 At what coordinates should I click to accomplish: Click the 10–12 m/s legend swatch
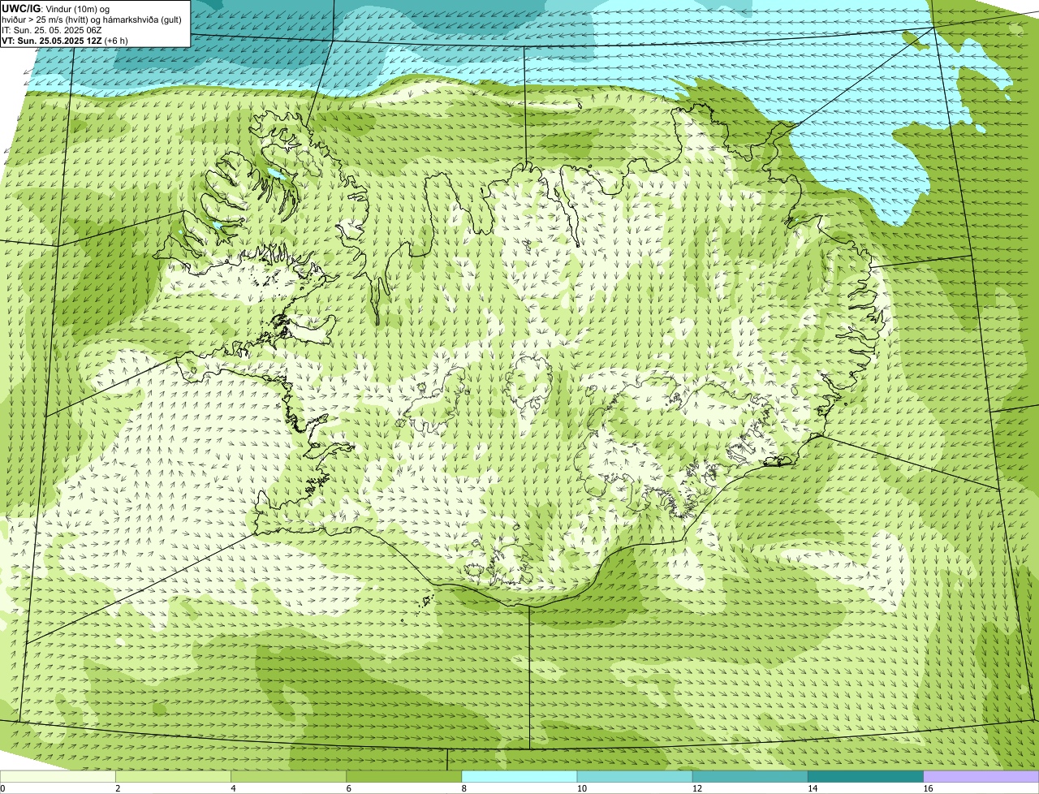(635, 776)
